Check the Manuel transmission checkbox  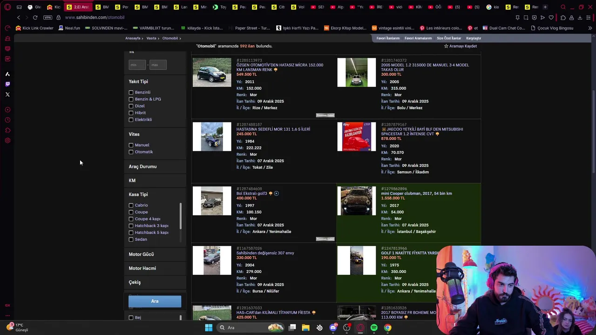coord(131,145)
